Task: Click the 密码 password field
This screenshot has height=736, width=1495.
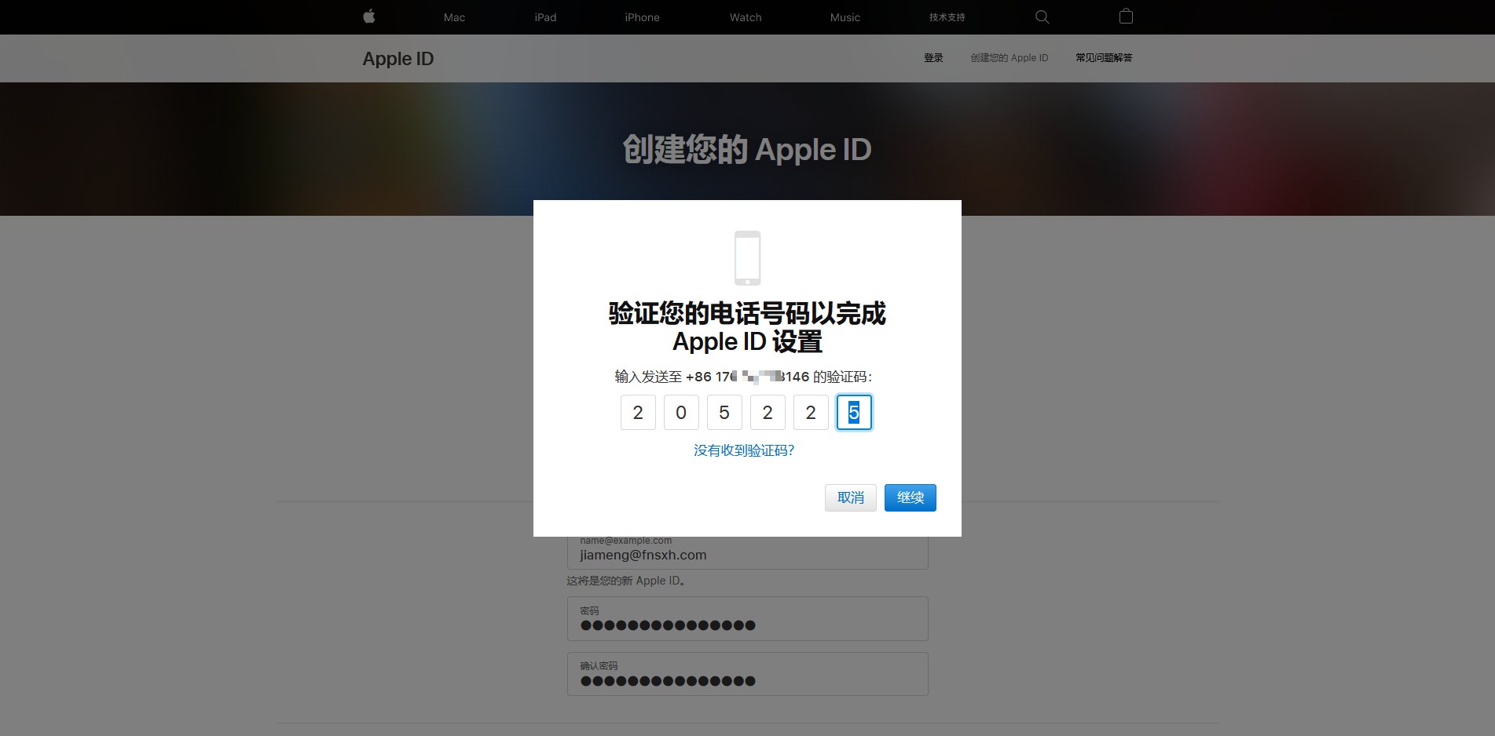Action: 747,619
